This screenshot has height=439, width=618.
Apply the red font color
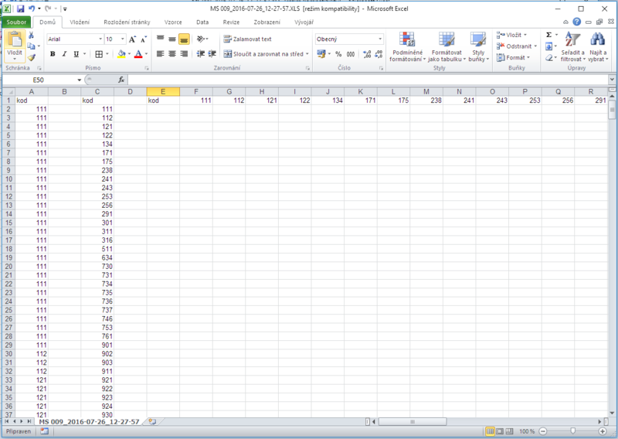138,54
